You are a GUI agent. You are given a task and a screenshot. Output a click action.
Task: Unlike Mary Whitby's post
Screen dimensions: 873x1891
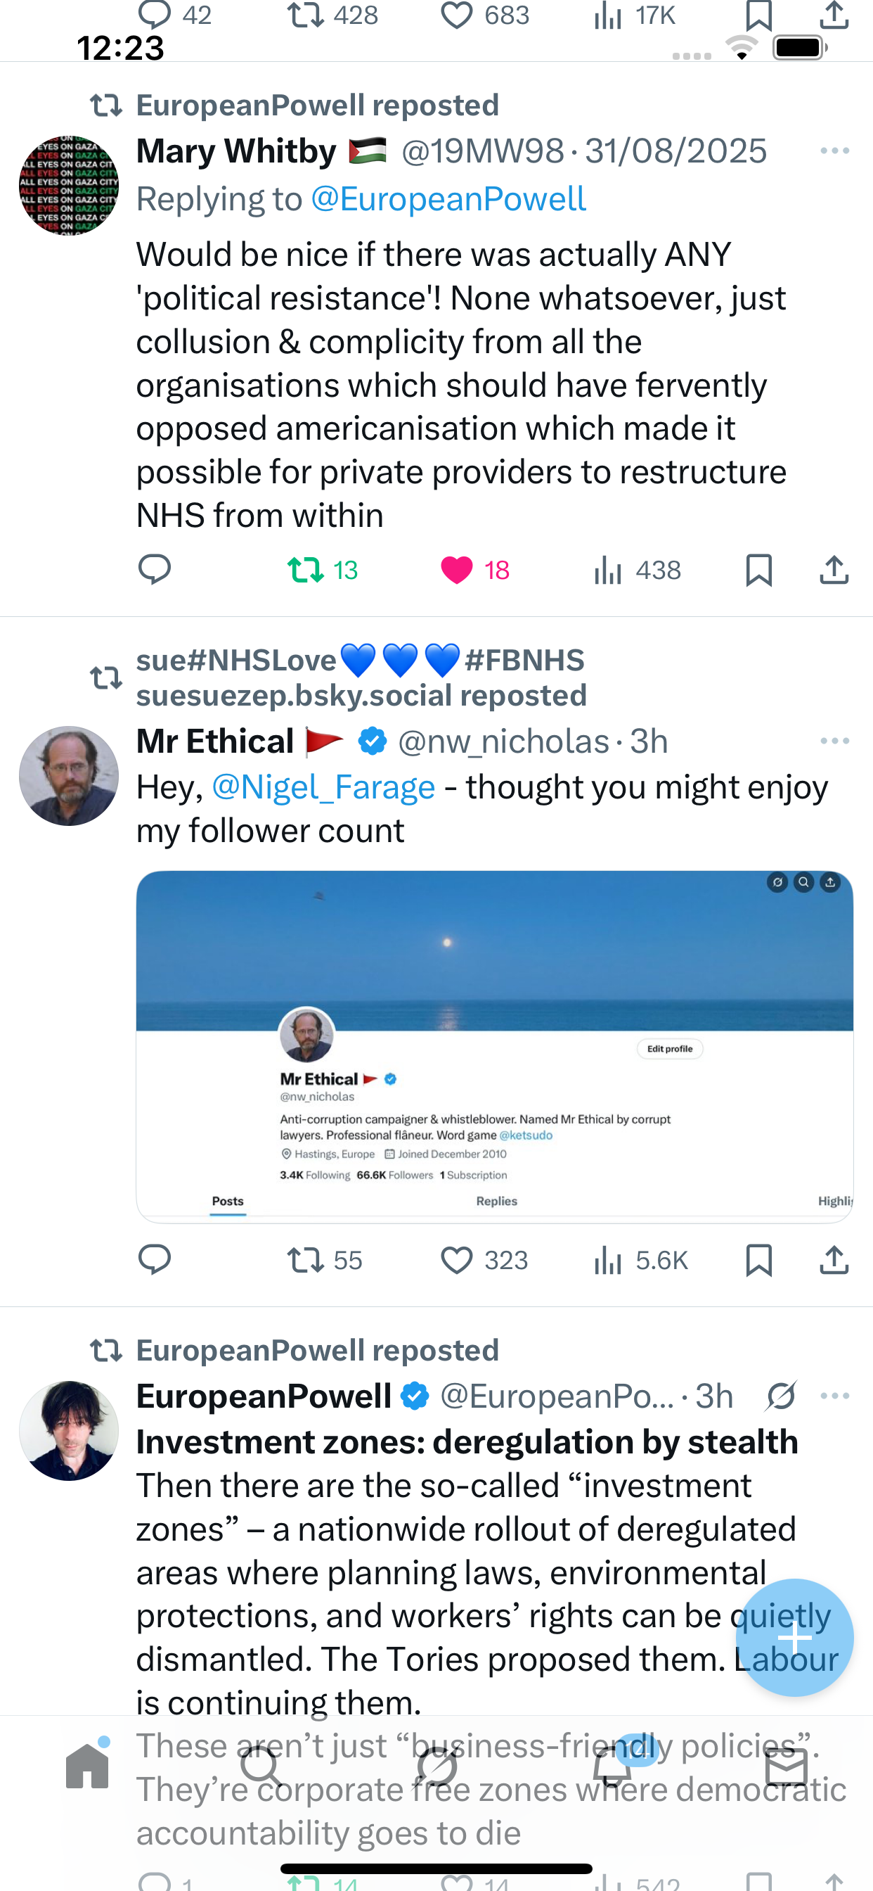[457, 570]
